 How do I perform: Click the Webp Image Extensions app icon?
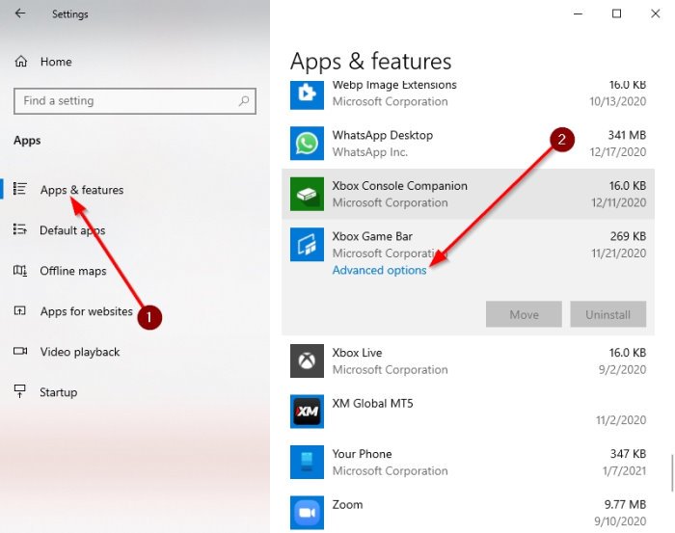[x=307, y=94]
